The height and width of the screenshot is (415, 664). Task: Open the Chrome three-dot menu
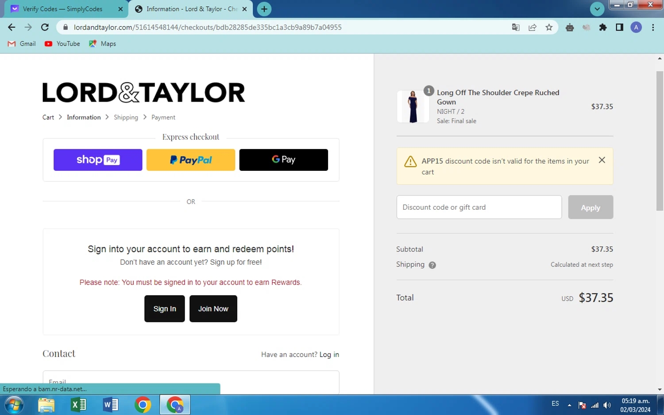click(x=653, y=27)
